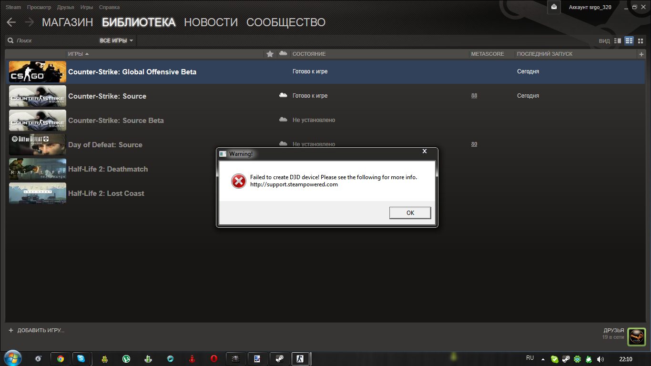Open the 22:10 taskbar clock
The image size is (651, 366).
[x=626, y=359]
